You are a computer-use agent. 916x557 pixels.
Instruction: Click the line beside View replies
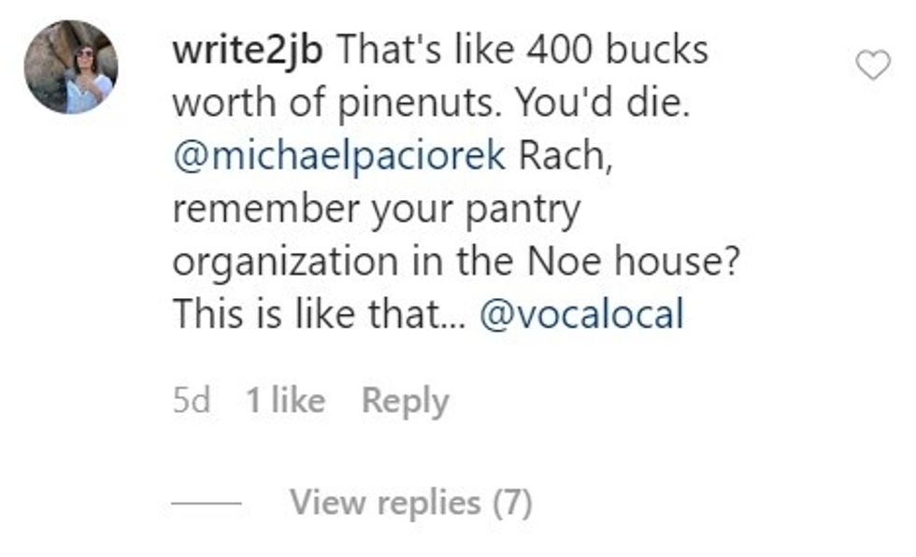pyautogui.click(x=207, y=505)
